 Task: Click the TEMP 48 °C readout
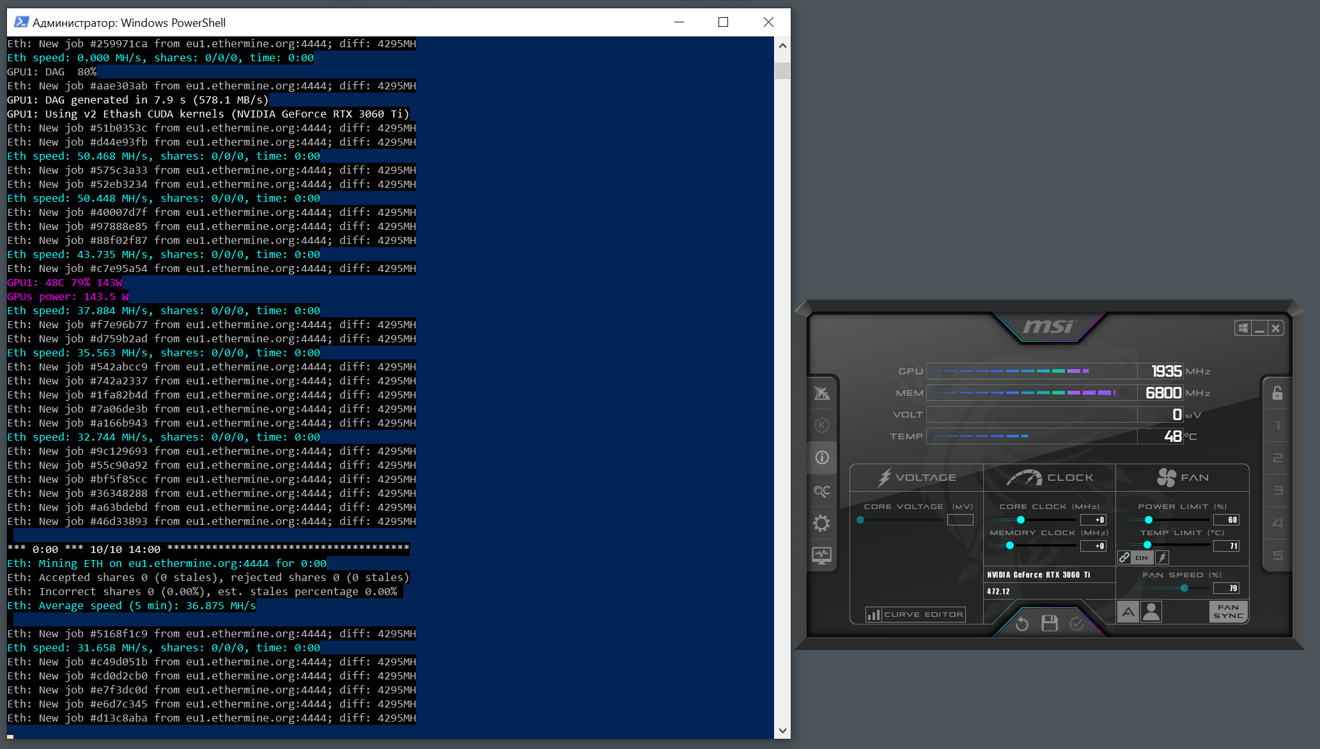coord(1173,436)
